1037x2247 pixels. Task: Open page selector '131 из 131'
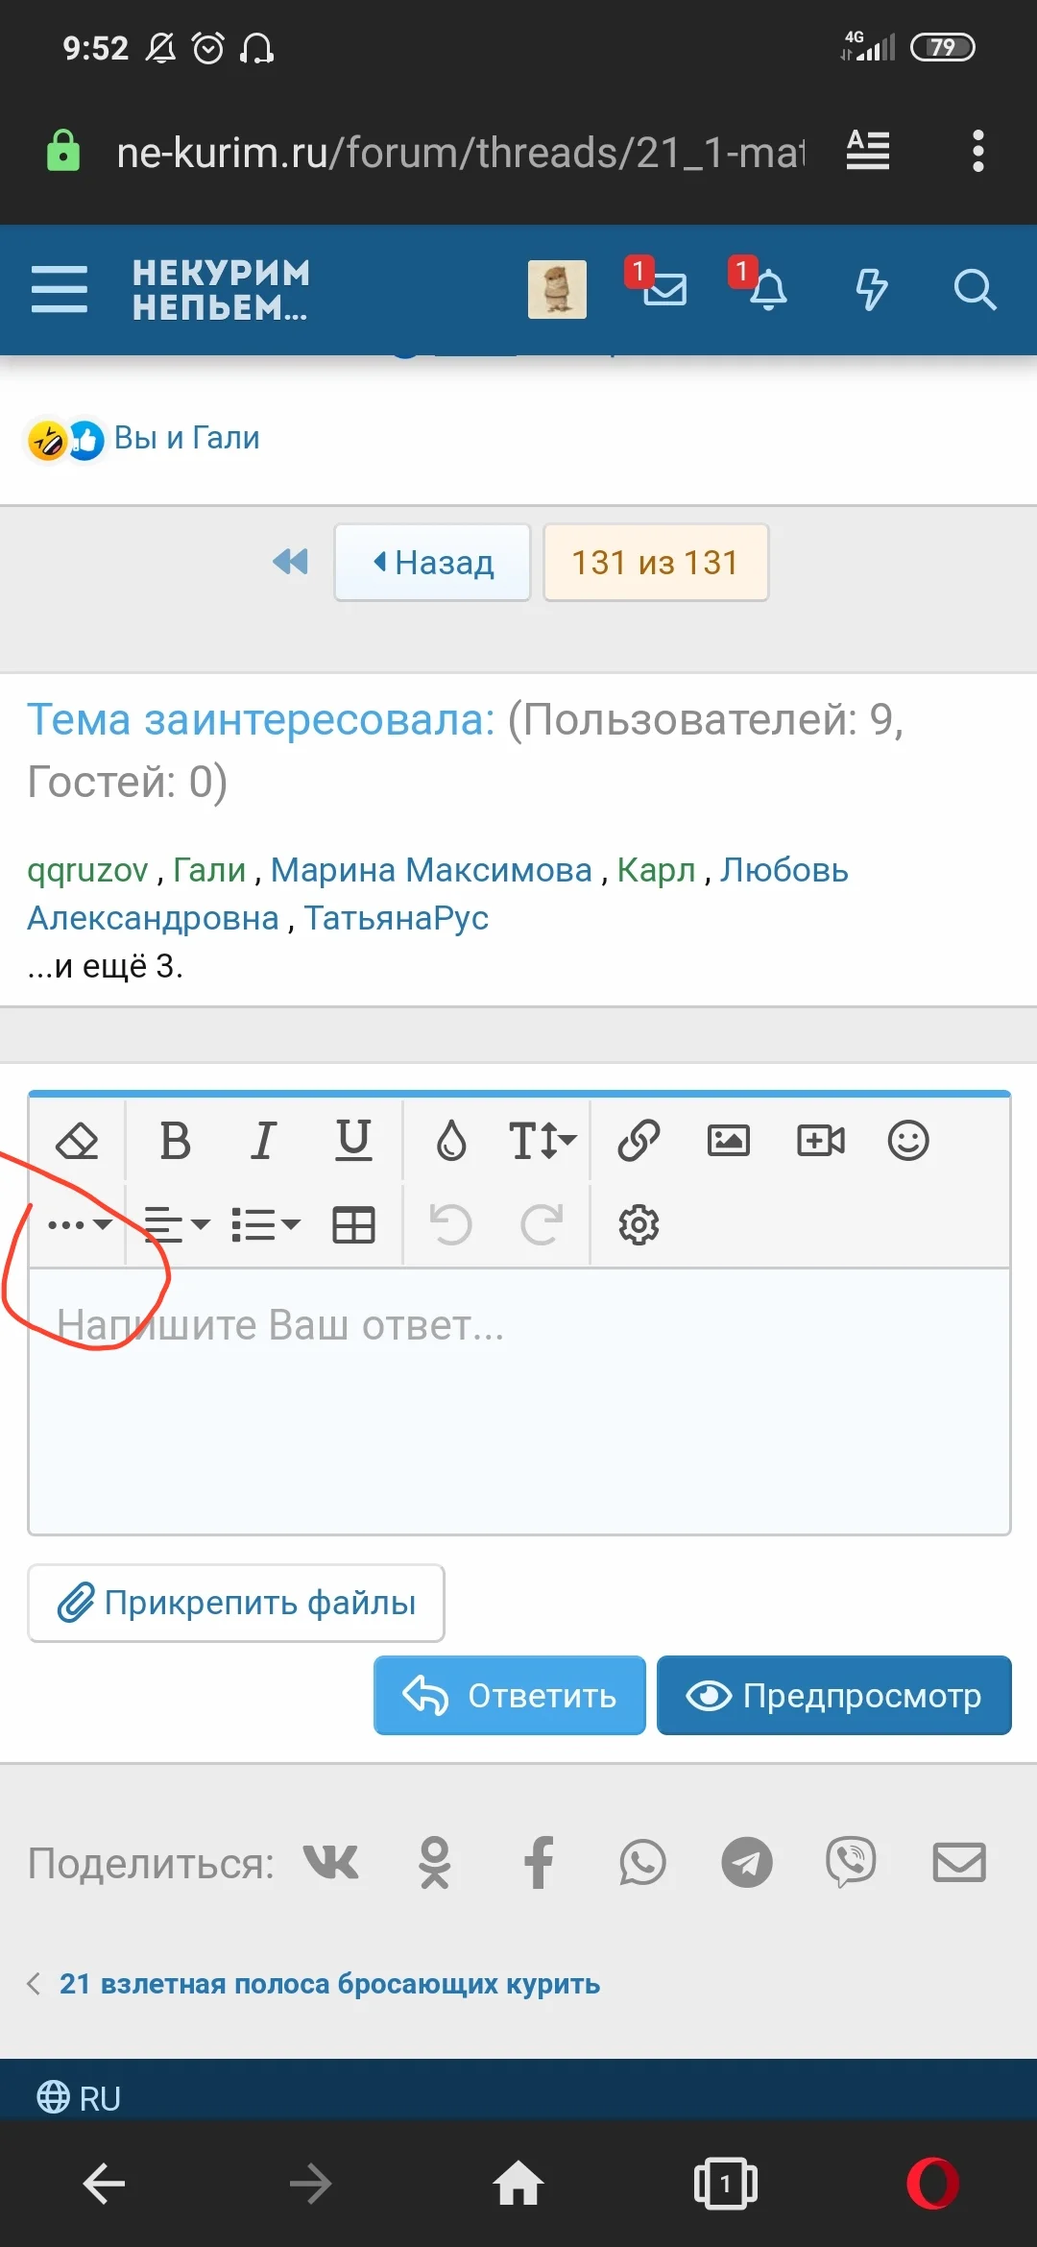point(656,562)
